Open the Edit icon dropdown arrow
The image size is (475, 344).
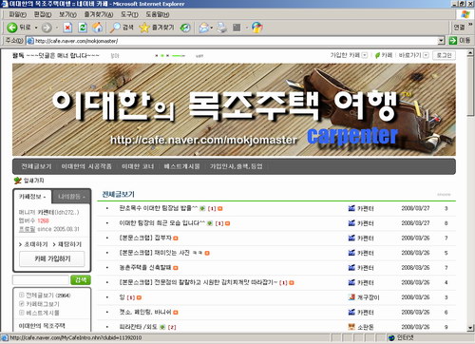pos(246,28)
